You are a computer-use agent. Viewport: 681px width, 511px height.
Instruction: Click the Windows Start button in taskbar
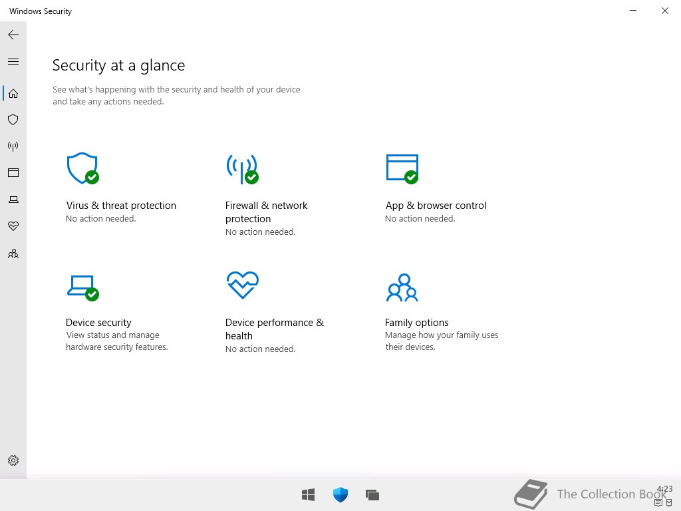point(309,495)
